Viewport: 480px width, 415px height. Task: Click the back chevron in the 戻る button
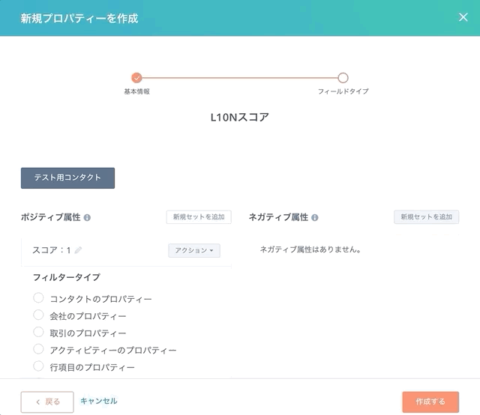(37, 402)
